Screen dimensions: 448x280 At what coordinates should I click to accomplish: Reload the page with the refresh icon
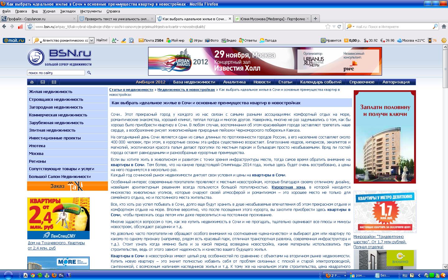[339, 27]
